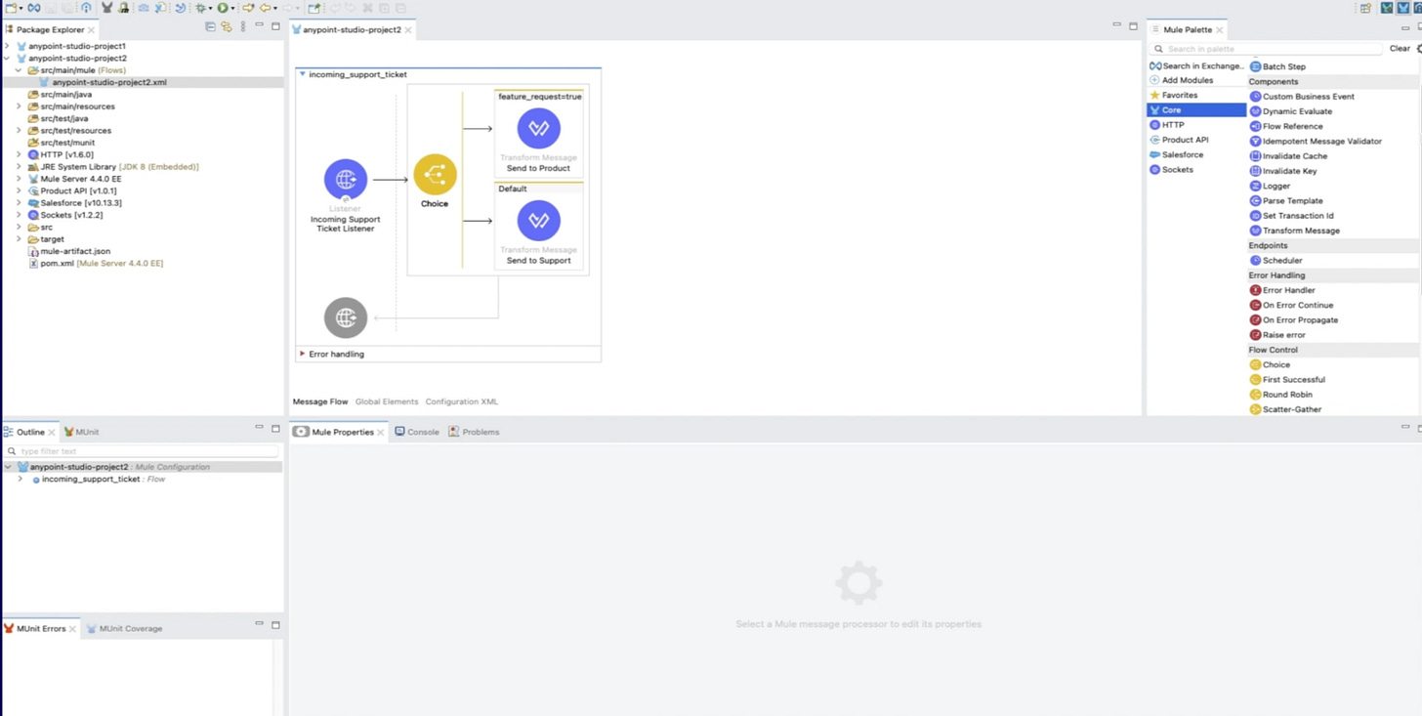Click Clear next to palette search

tap(1400, 49)
